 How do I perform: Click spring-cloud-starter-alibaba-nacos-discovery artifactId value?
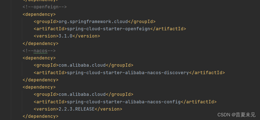(128, 73)
